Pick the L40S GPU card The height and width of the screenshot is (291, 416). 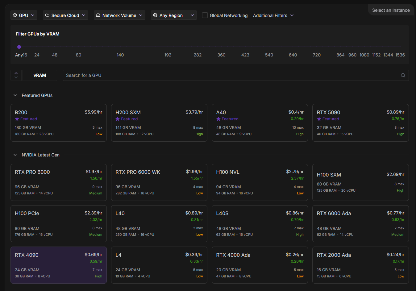click(260, 224)
